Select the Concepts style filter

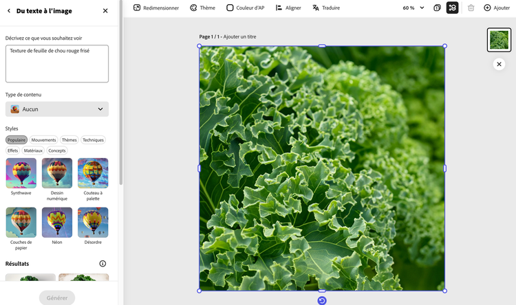click(x=57, y=150)
